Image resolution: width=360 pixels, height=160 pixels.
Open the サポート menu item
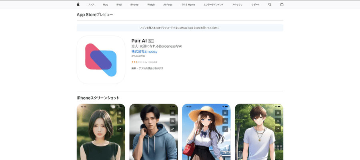pos(255,4)
